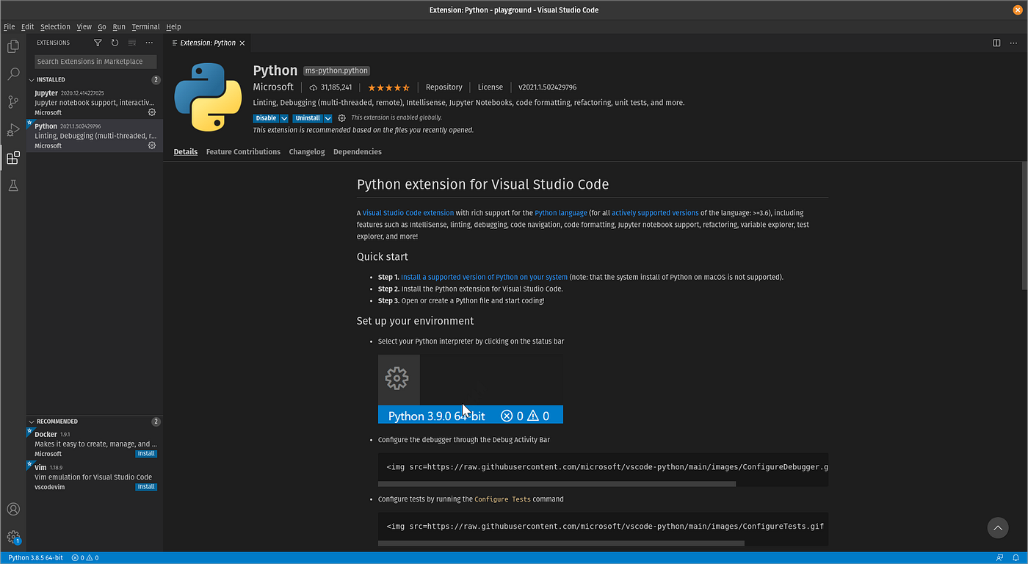Image resolution: width=1028 pixels, height=564 pixels.
Task: Expand the Uninstall button dropdown arrow
Action: pos(328,118)
